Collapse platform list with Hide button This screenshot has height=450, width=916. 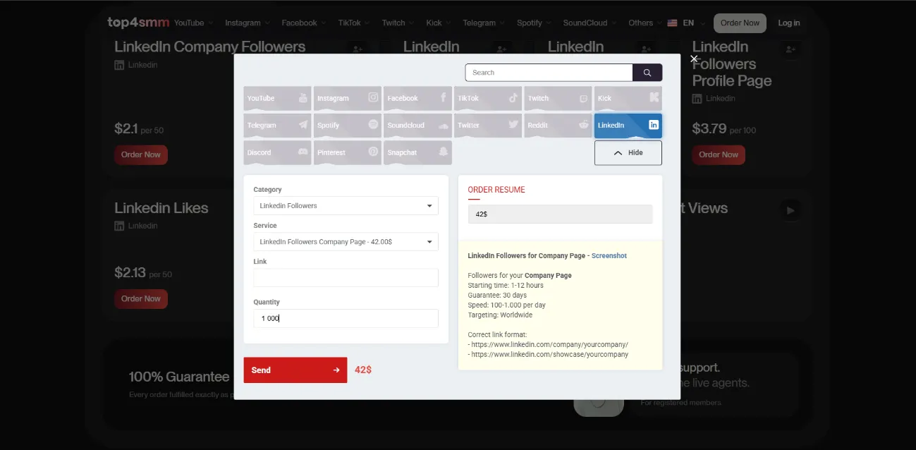628,152
